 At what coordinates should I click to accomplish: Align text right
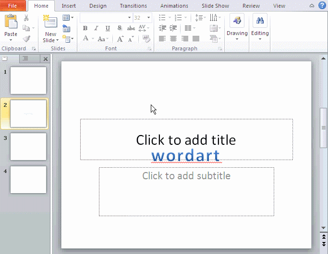(x=185, y=39)
